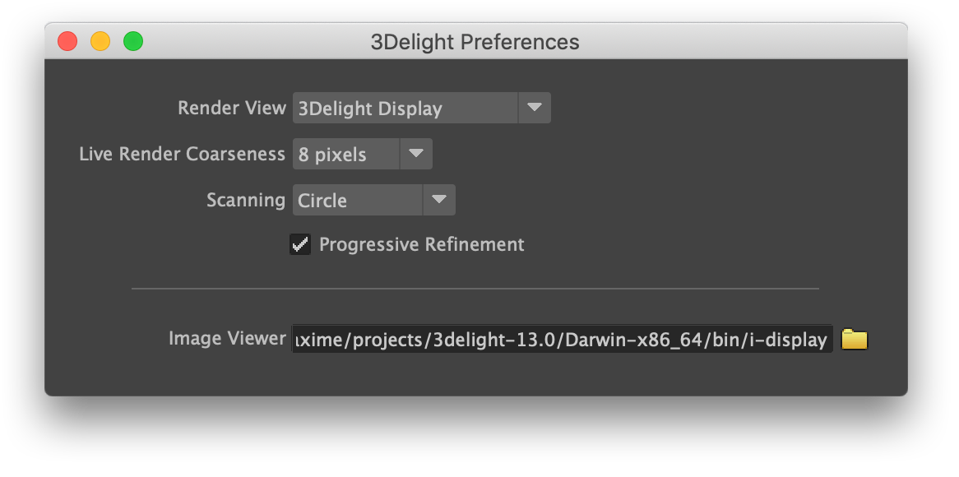Click the Scanning label
Viewport: 959px width, 477px height.
coord(246,201)
